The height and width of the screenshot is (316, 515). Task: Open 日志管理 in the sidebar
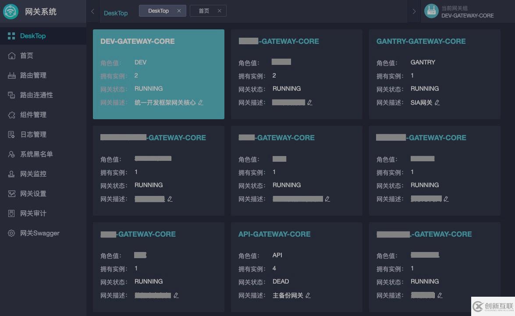pos(43,135)
